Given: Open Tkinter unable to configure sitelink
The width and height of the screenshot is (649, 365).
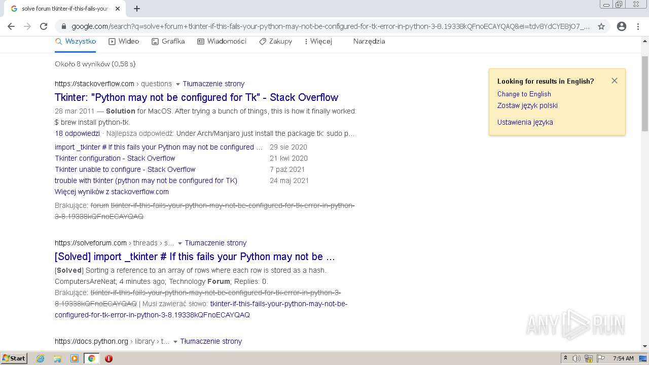Looking at the screenshot, I should (x=125, y=169).
